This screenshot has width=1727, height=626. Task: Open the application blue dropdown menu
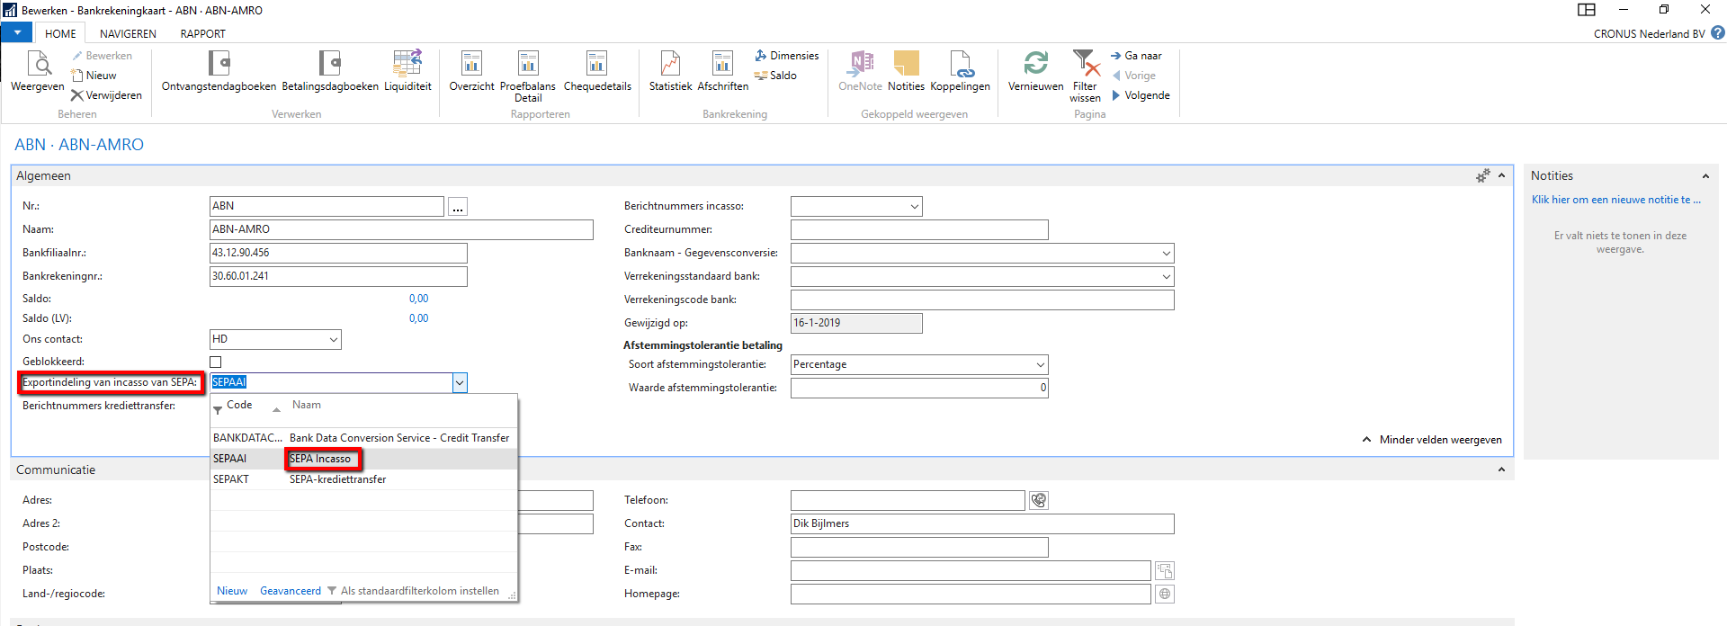[x=17, y=33]
